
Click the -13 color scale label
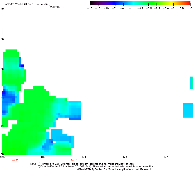click(98, 8)
